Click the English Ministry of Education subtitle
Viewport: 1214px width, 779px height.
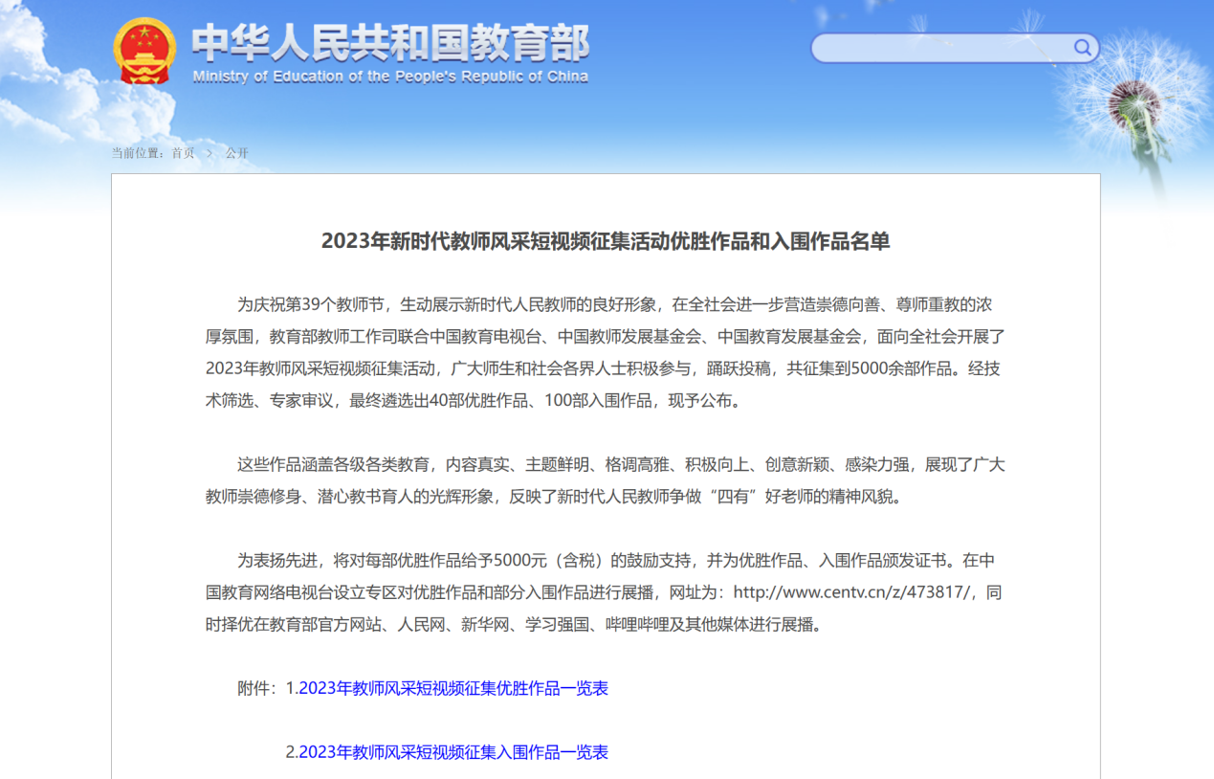pyautogui.click(x=390, y=78)
